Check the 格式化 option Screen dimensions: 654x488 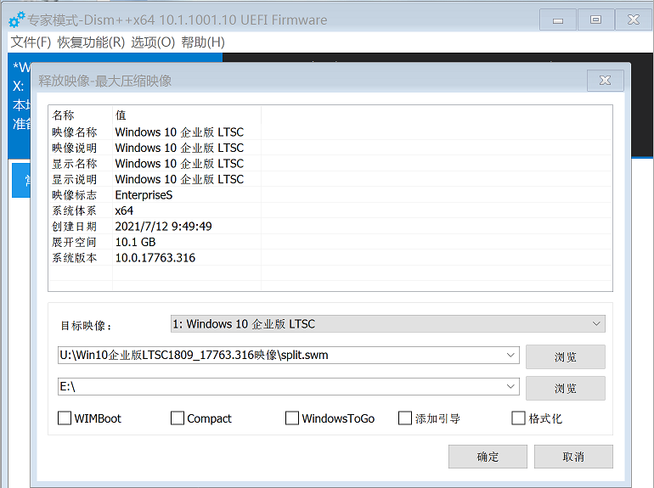[518, 418]
